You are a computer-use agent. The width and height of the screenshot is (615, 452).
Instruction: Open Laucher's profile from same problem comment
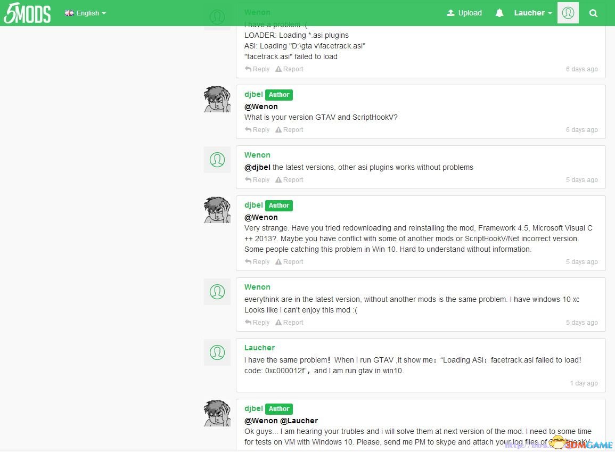pyautogui.click(x=259, y=348)
